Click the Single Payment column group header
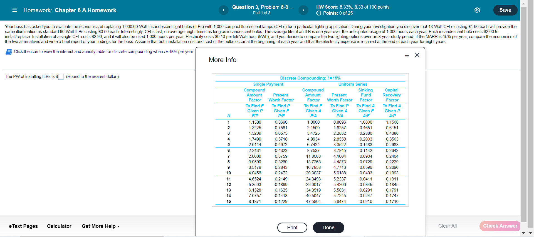The height and width of the screenshot is (237, 534). click(268, 84)
